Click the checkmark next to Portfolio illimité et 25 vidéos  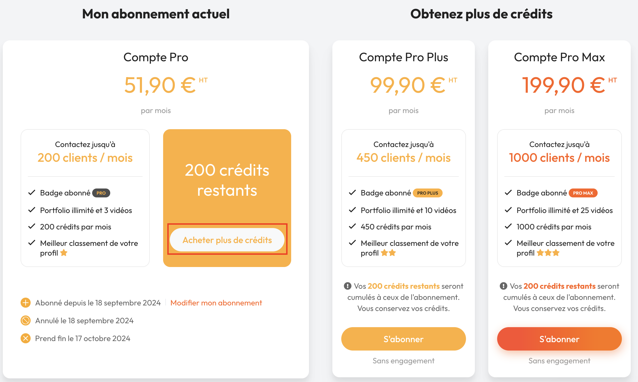point(508,210)
